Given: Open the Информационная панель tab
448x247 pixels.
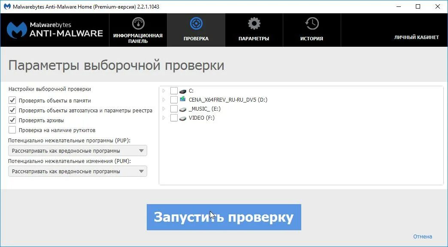Looking at the screenshot, I should click(x=138, y=30).
